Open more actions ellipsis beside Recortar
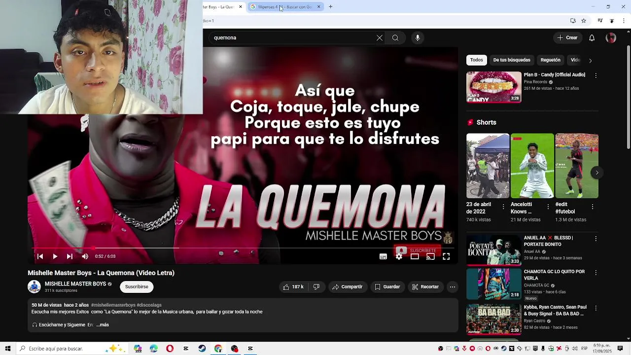 [453, 287]
